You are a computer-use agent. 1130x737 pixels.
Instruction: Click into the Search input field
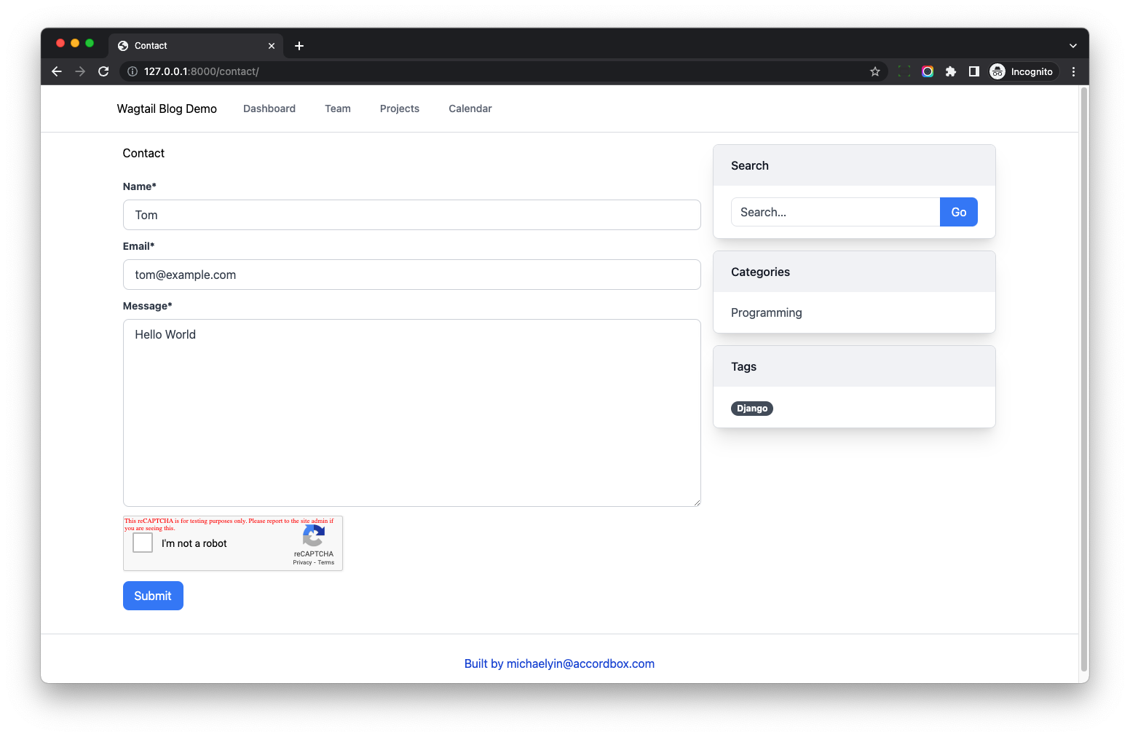pyautogui.click(x=835, y=212)
